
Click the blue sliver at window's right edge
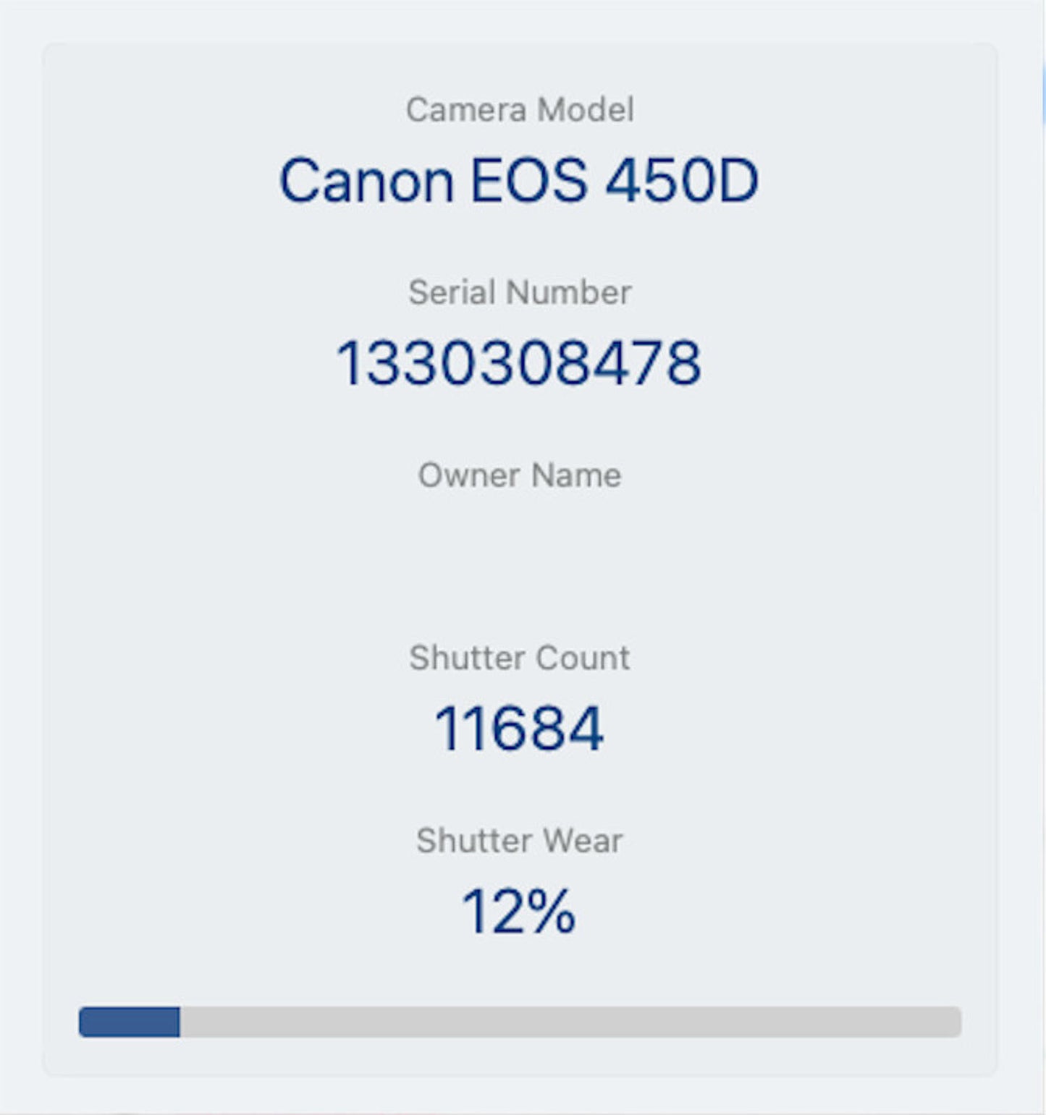pyautogui.click(x=1043, y=94)
